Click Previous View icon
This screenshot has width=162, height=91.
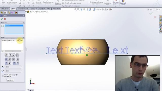coord(82,10)
